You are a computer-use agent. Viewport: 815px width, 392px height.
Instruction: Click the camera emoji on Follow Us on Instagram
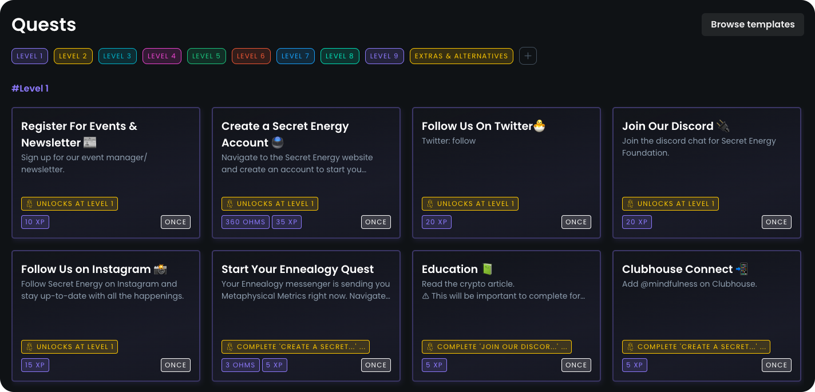[160, 269]
